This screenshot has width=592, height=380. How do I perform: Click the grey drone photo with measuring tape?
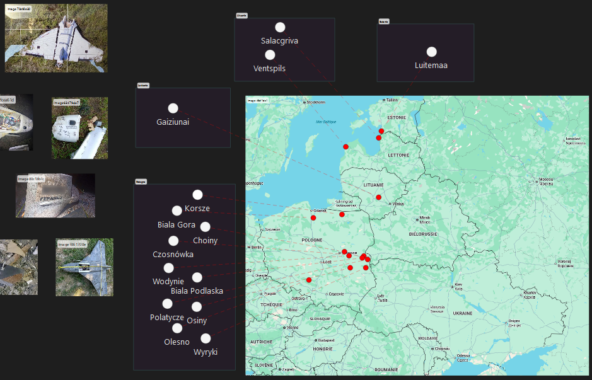(x=84, y=267)
